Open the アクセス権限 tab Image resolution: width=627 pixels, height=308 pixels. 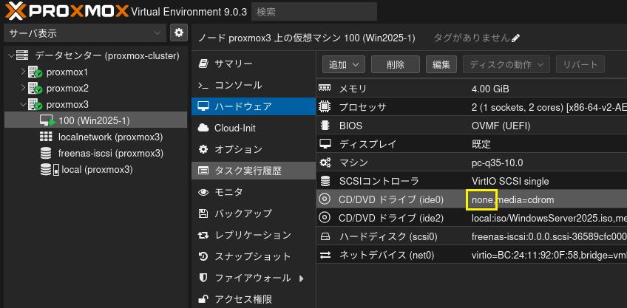point(254,299)
